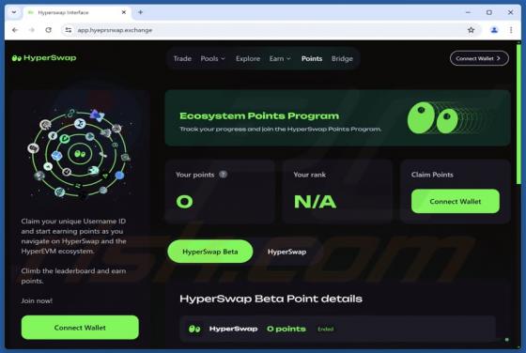Click the browser forward arrow
Image resolution: width=526 pixels, height=353 pixels.
tap(32, 30)
